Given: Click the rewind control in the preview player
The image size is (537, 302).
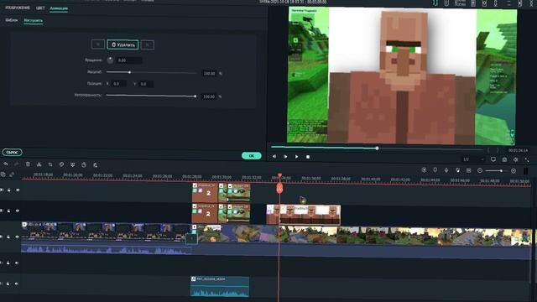Looking at the screenshot, I should click(x=274, y=157).
